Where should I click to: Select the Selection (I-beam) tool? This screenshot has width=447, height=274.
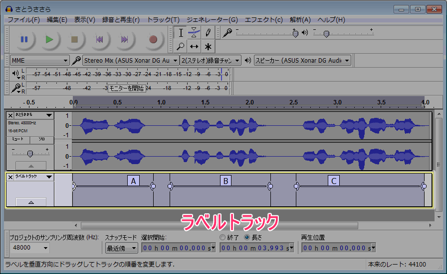(x=181, y=33)
